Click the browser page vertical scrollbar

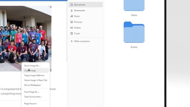click(67, 31)
